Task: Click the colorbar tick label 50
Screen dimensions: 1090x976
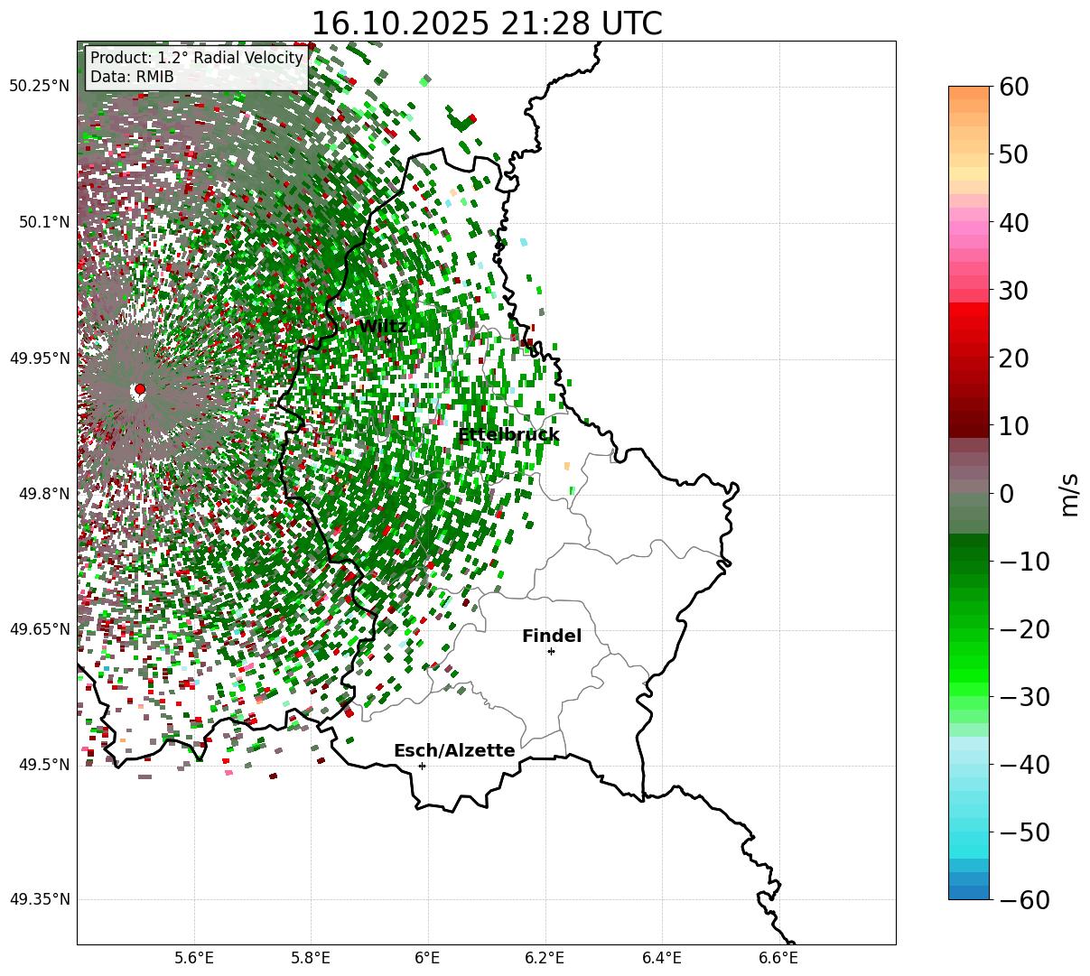Action: coord(1013,154)
